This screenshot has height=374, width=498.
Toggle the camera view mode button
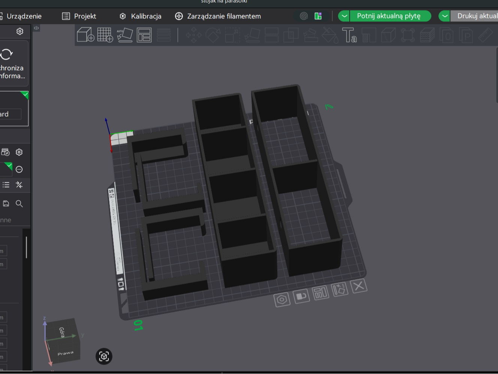(x=104, y=356)
